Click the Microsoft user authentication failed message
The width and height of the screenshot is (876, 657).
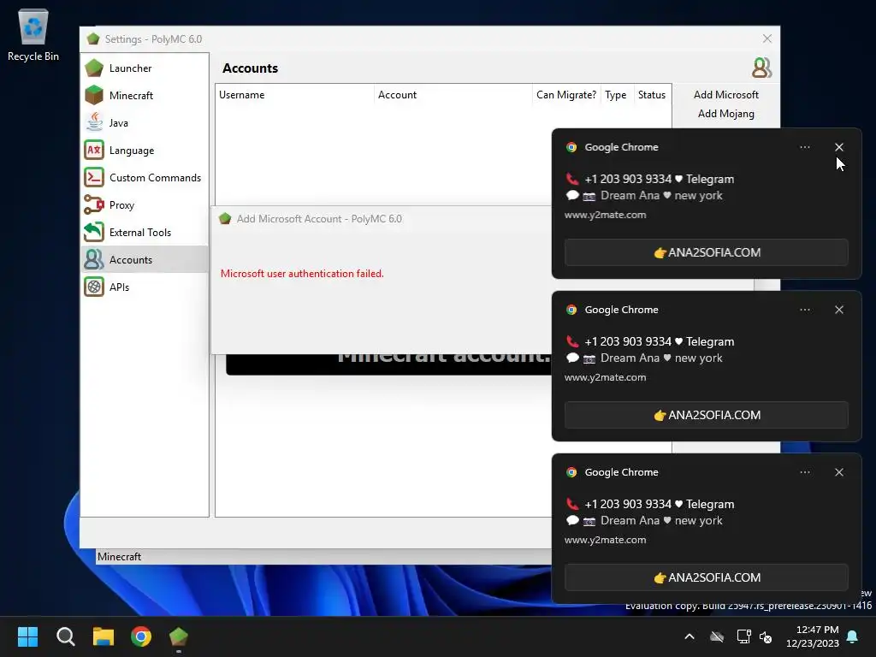click(x=302, y=274)
